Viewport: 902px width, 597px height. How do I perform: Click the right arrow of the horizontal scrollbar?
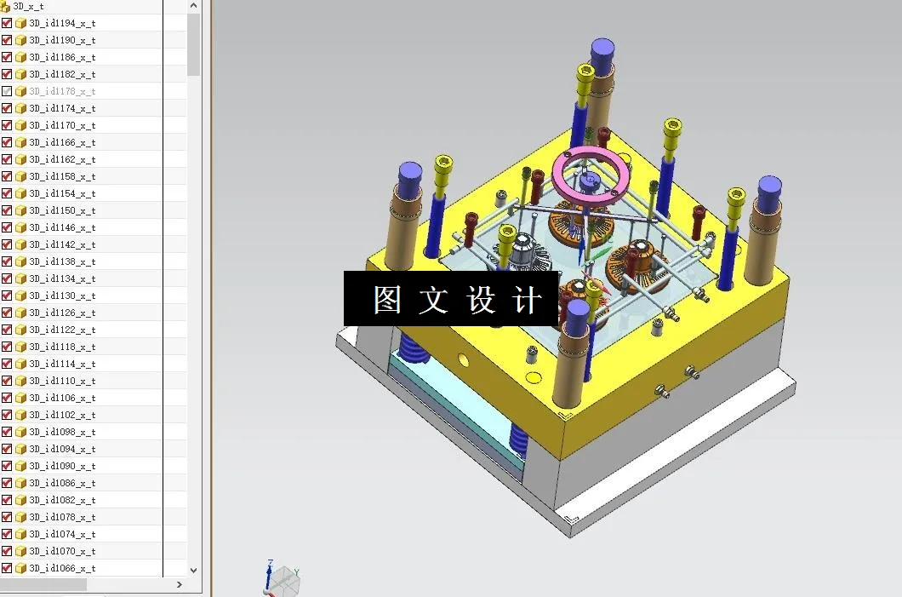coord(179,585)
